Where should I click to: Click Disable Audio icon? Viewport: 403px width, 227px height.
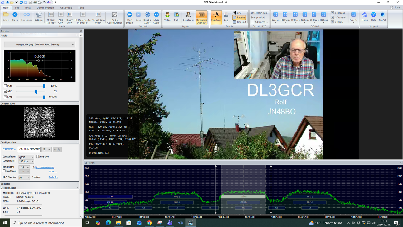pyautogui.click(x=147, y=18)
